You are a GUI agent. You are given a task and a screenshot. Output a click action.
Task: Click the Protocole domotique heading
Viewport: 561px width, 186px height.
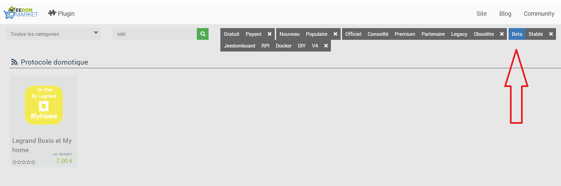(x=54, y=62)
